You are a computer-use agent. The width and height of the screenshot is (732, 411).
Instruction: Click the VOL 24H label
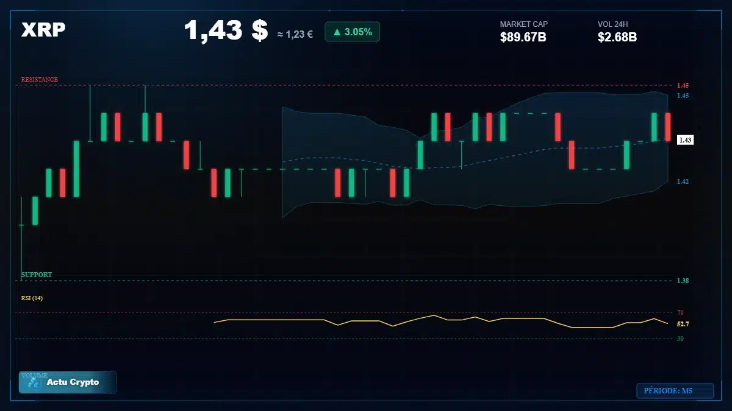pos(613,24)
